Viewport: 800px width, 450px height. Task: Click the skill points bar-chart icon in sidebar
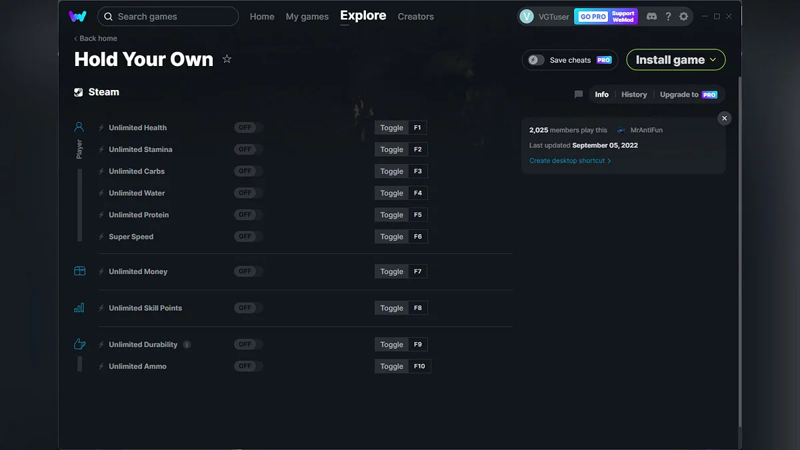click(79, 307)
